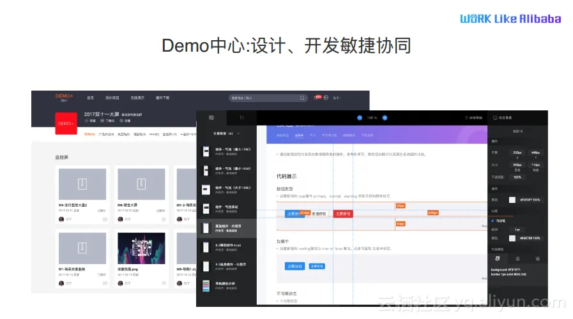Click the width value field in inspector
Screen dimensions: 573x319
[x=517, y=165]
